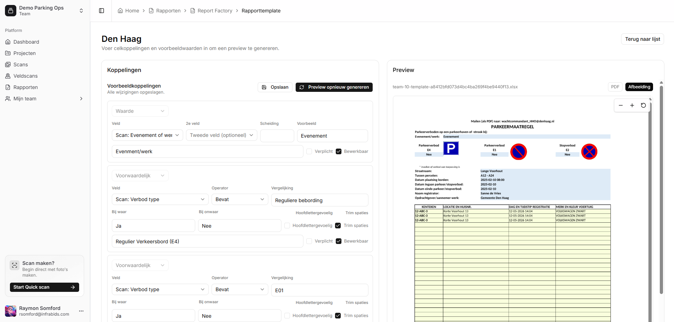Click the Demo Parking Ops logo icon
Viewport: 674px width, 322px height.
coord(11,11)
